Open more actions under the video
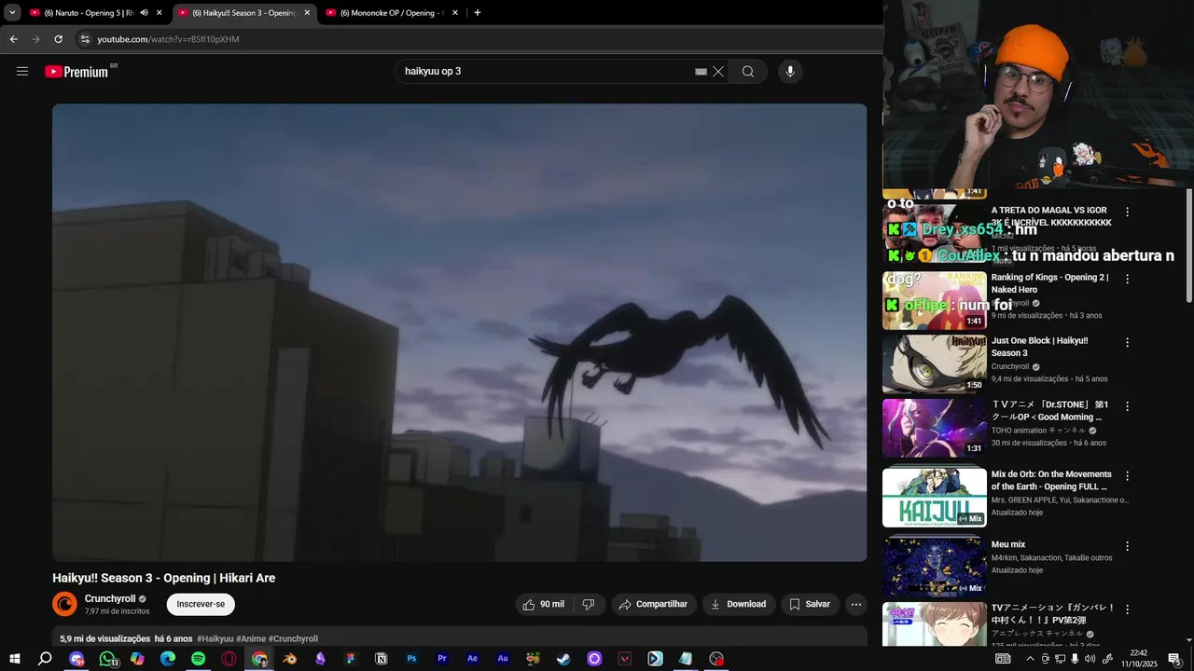 (x=856, y=604)
